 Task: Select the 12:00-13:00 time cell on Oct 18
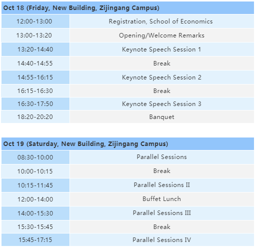click(x=35, y=21)
